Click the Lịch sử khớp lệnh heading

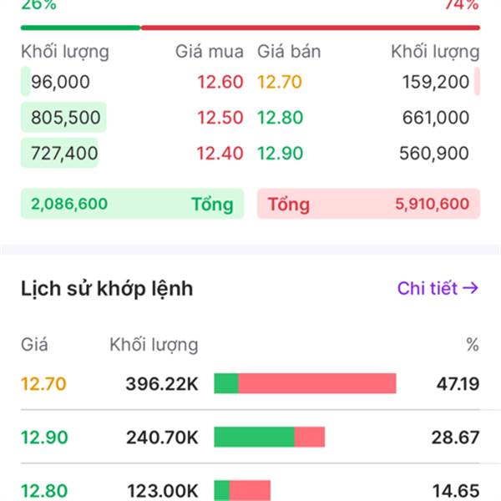[x=107, y=289]
